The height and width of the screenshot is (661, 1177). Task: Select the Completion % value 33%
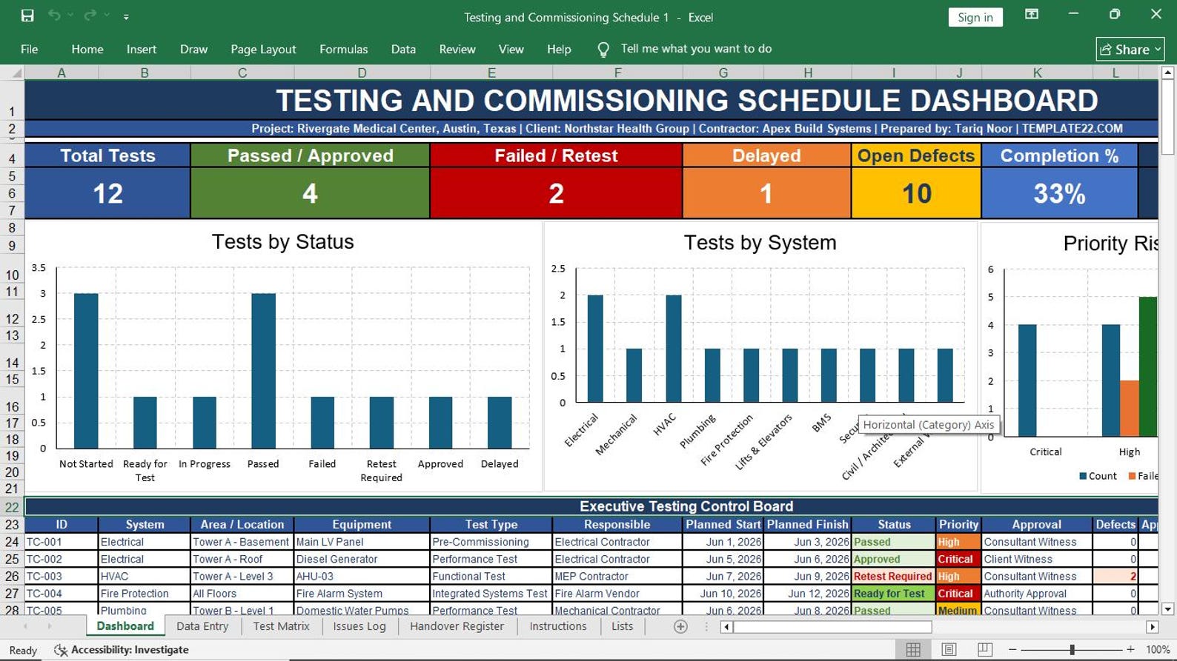point(1059,193)
